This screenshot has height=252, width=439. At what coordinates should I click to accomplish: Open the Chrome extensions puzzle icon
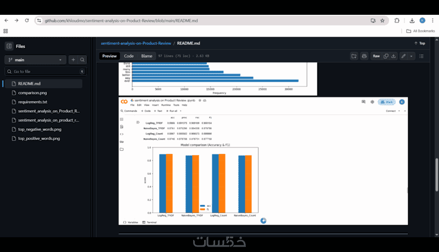397,20
